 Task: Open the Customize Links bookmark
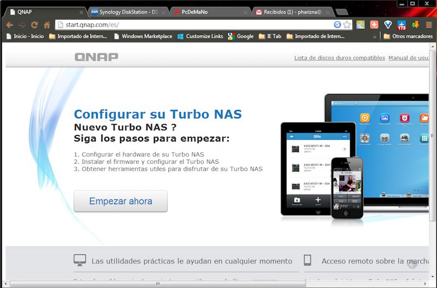[200, 36]
